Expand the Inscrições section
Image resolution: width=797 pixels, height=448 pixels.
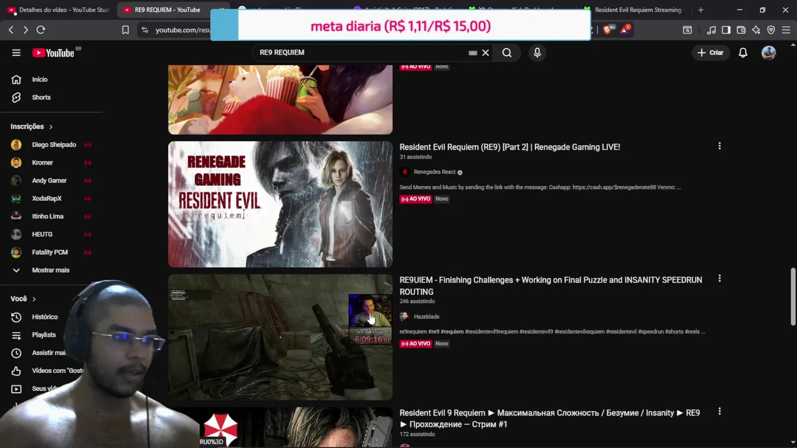coord(32,127)
